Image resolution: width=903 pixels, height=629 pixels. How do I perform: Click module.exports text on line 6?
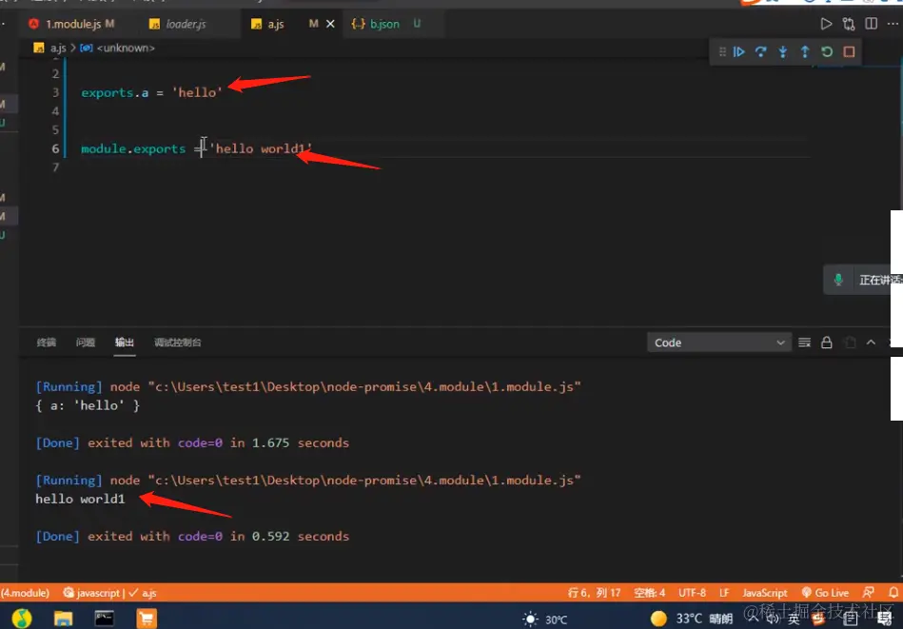click(133, 148)
